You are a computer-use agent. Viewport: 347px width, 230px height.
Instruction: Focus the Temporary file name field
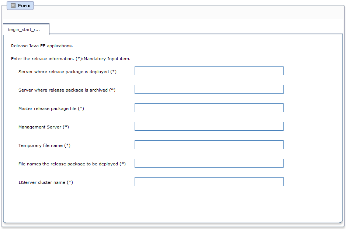(x=209, y=145)
